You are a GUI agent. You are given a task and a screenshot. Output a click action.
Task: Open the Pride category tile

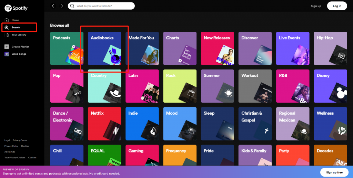pyautogui.click(x=218, y=155)
